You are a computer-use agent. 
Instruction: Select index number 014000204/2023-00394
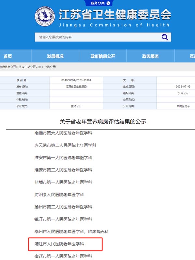[x=76, y=80]
